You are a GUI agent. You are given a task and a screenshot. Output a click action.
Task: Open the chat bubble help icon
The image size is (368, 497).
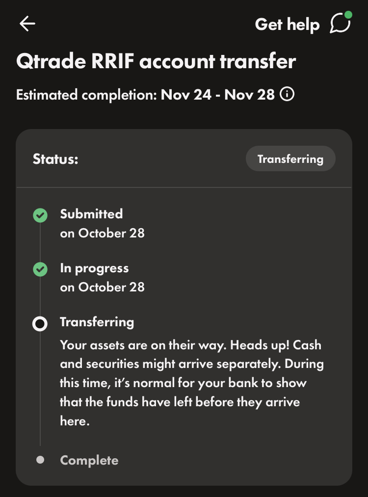(340, 24)
